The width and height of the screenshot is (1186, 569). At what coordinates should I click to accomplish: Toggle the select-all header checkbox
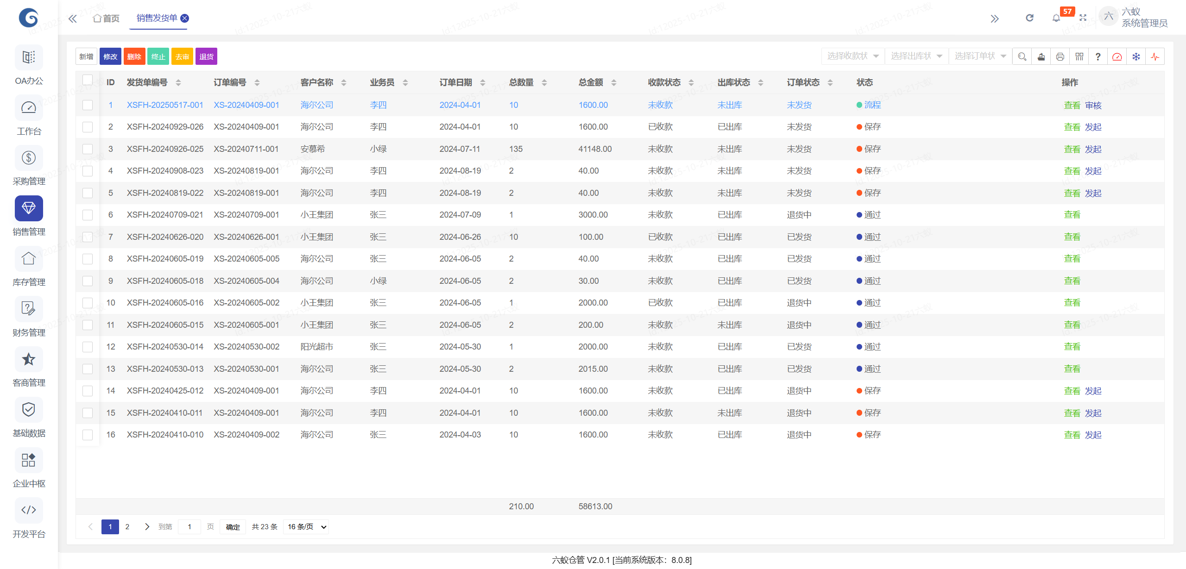88,80
